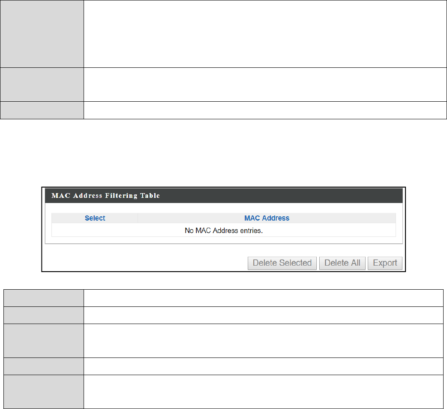
Task: Click first-row gray label cell in lower table
Action: (x=44, y=298)
